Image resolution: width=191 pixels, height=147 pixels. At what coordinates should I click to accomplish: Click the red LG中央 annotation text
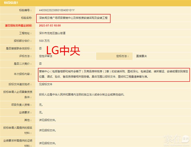(62, 51)
